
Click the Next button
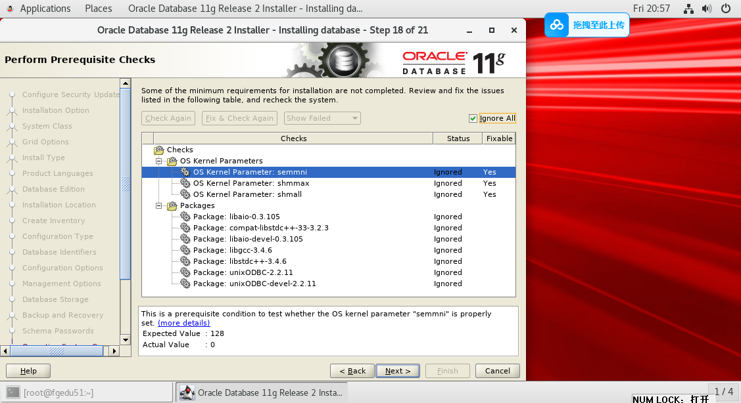click(397, 371)
